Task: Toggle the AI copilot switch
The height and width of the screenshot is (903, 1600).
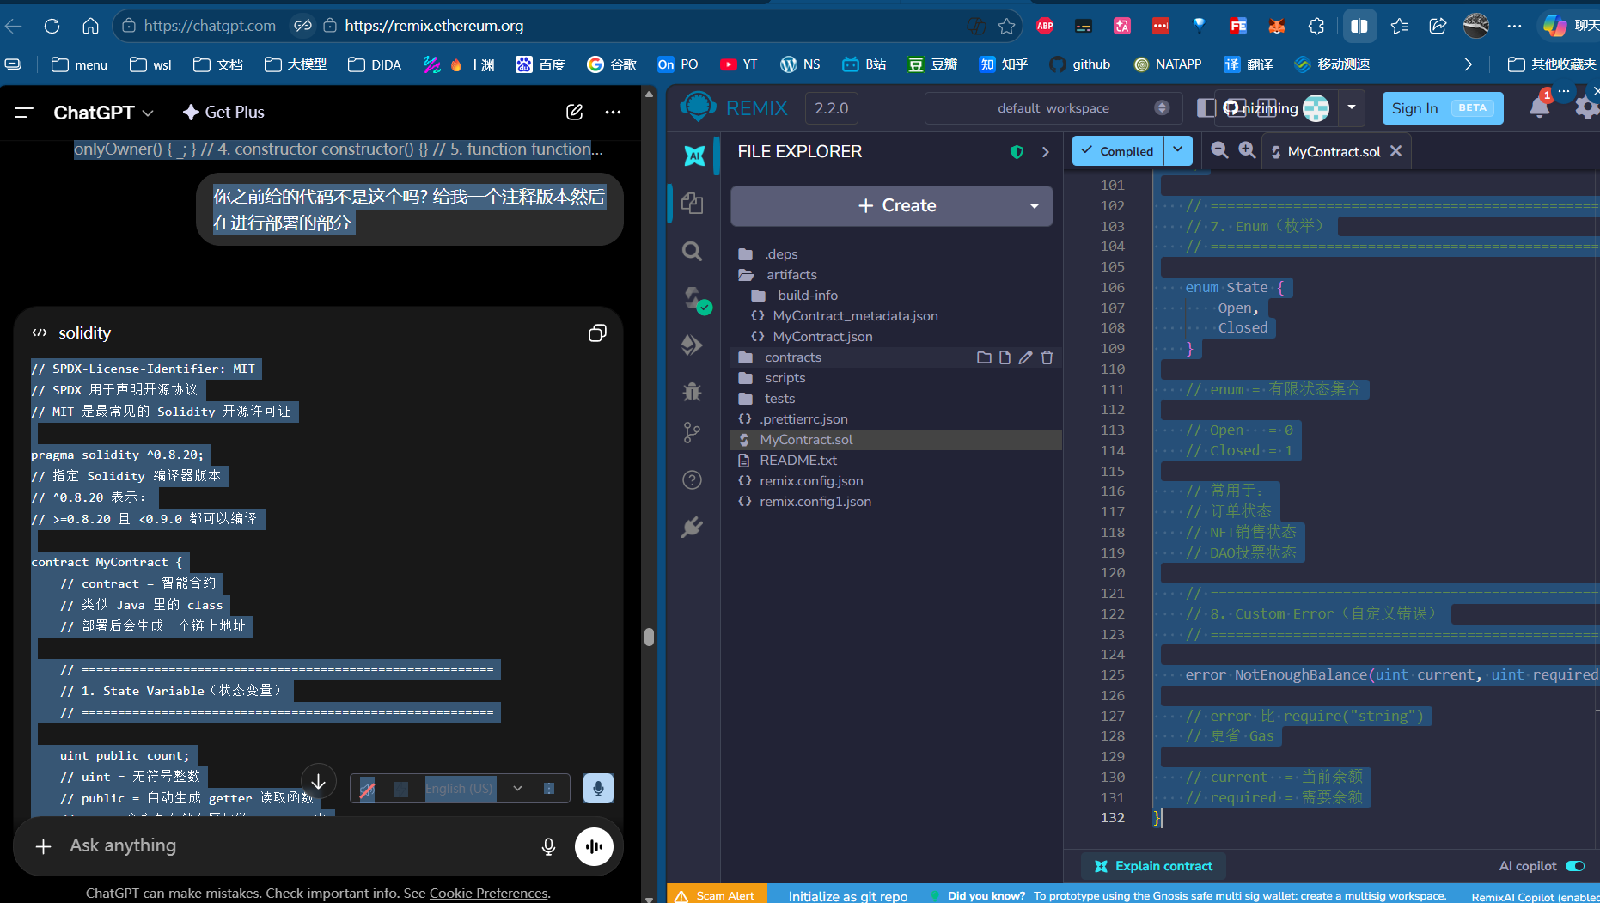Action: coord(1575,866)
